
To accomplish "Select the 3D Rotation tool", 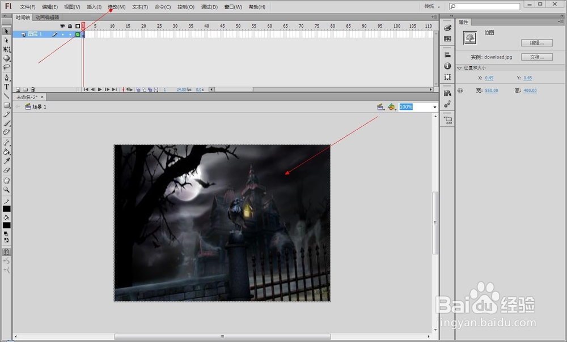I will point(6,58).
